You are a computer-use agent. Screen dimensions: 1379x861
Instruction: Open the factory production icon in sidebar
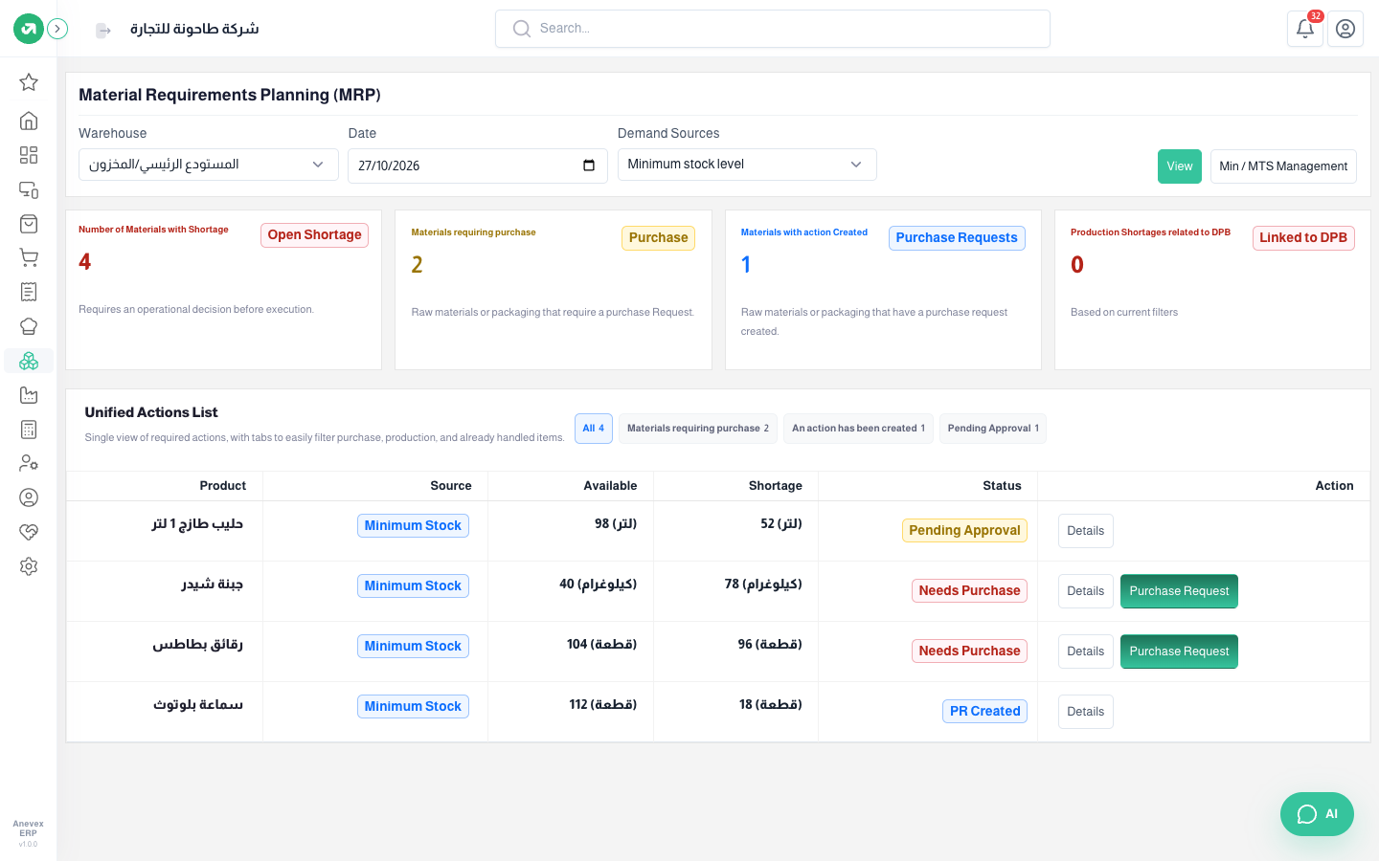[x=29, y=395]
